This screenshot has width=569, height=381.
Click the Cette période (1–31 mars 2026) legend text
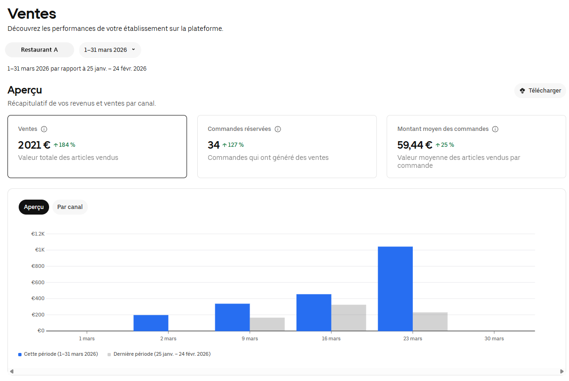point(61,354)
